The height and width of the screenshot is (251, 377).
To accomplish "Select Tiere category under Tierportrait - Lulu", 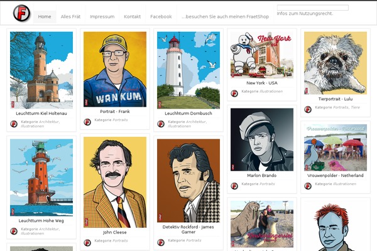I will point(356,107).
